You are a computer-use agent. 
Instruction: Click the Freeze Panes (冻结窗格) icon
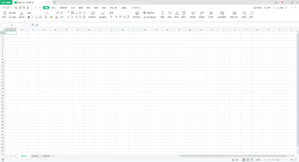(x=222, y=13)
